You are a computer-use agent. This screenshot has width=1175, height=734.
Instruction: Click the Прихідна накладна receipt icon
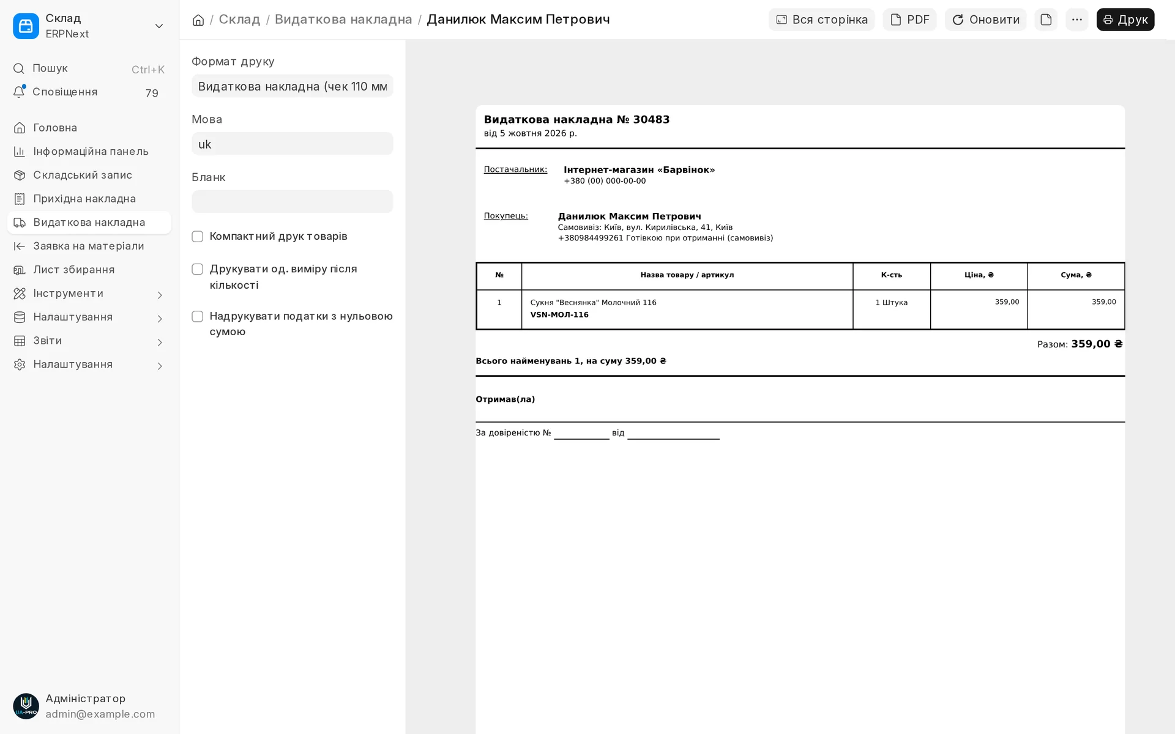(20, 199)
